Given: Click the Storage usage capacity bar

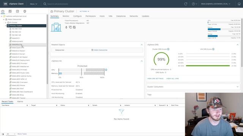Looking at the screenshot, I should coord(224,36).
